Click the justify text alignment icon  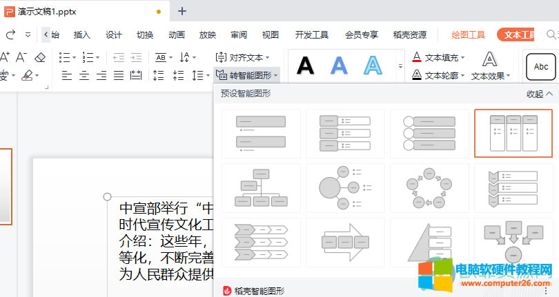pyautogui.click(x=118, y=75)
